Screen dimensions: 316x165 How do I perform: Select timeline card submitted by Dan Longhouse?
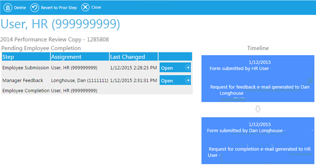pos(258,140)
